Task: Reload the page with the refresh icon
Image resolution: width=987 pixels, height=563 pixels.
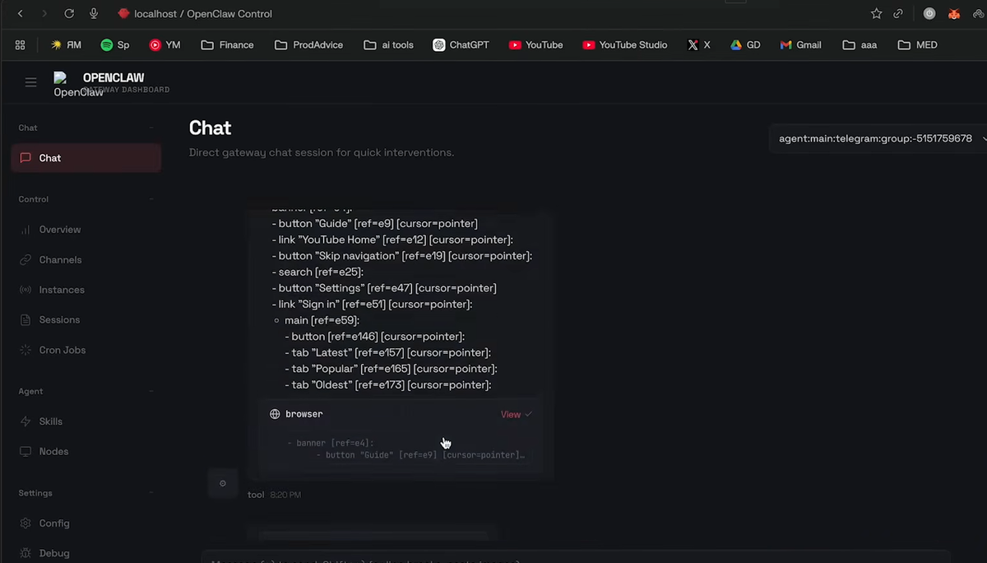Action: tap(69, 14)
